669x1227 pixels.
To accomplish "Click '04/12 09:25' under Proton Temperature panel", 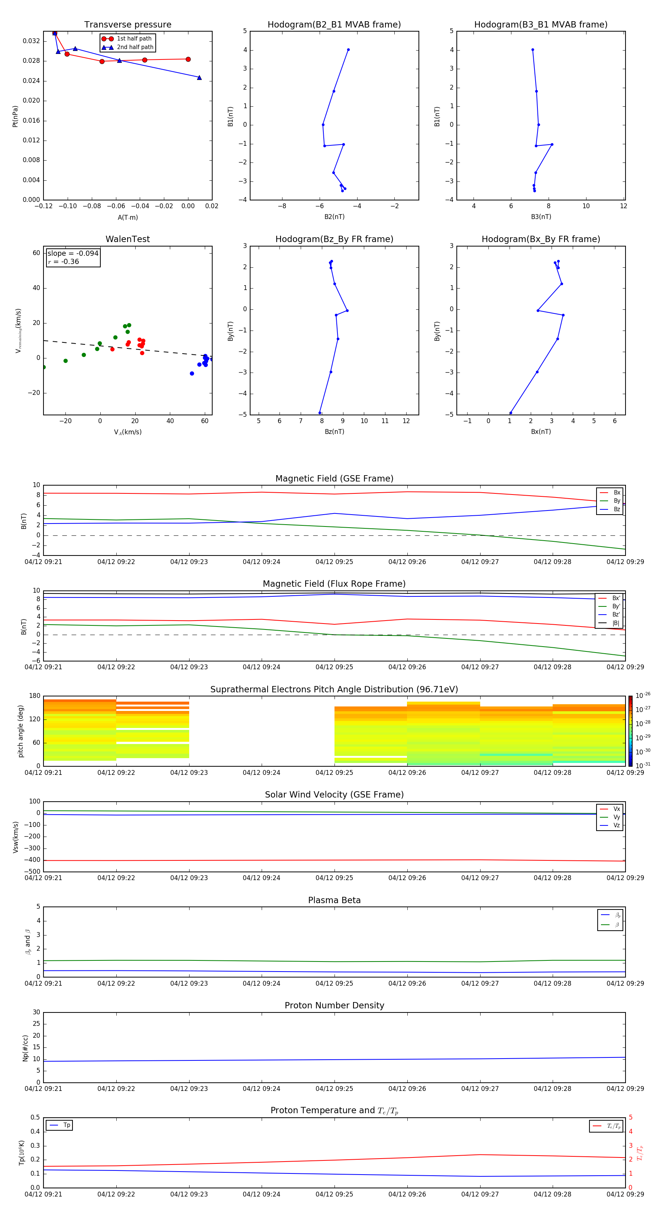I will click(334, 1194).
